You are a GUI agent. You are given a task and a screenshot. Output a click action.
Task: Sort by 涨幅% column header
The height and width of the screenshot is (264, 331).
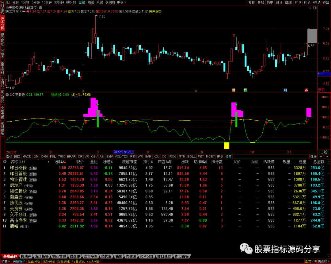click(60, 162)
